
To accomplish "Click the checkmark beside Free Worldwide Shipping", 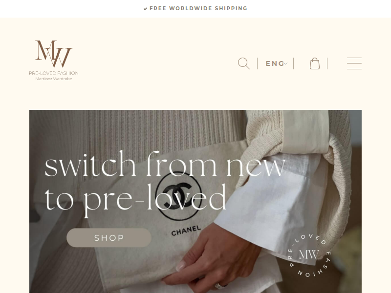I will coord(145,9).
